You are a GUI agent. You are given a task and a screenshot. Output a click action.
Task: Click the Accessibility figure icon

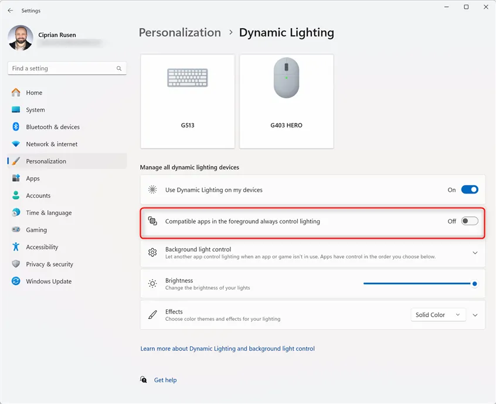pos(16,247)
